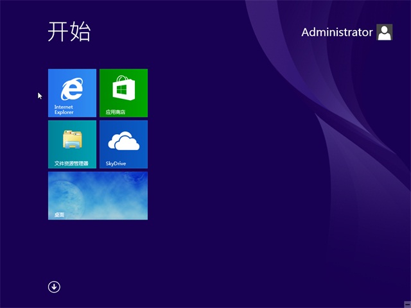Click the Store shopping bag icon
The height and width of the screenshot is (308, 411).
coord(123,87)
